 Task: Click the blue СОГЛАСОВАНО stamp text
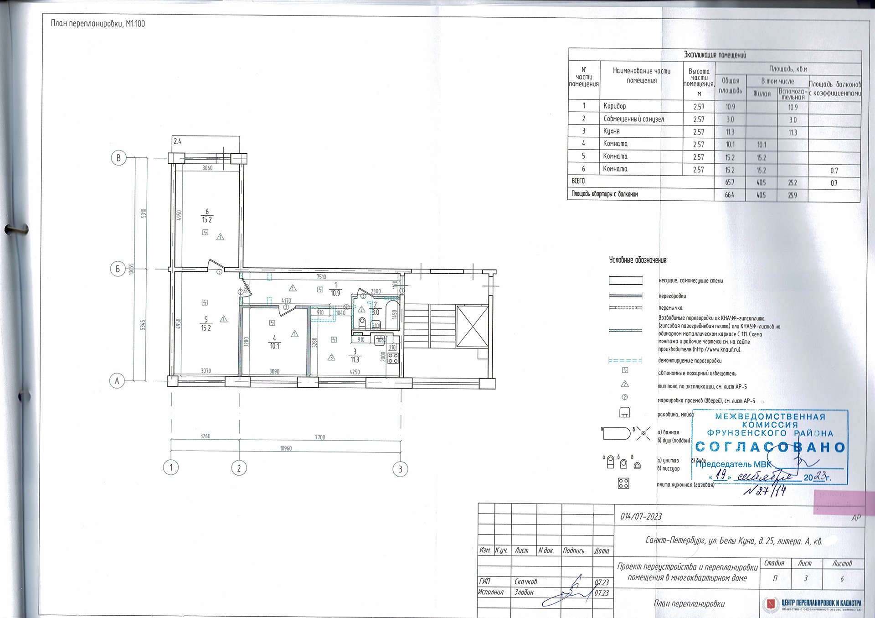click(x=770, y=447)
